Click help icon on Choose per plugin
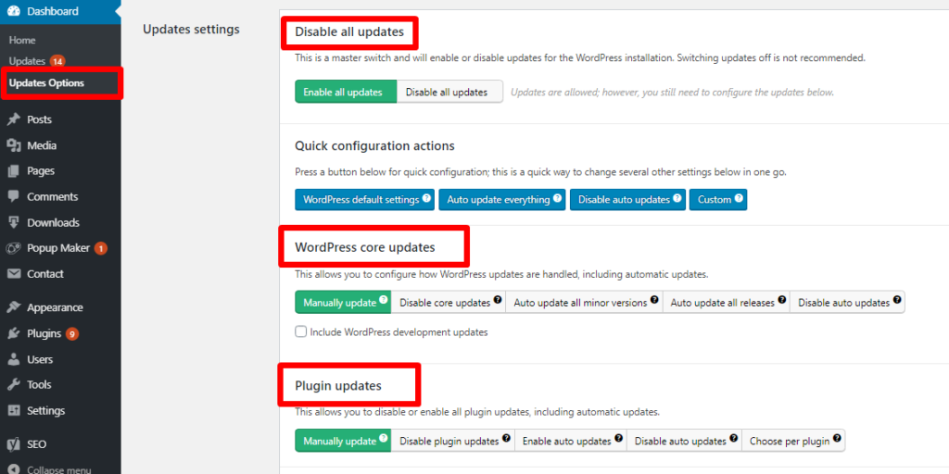Image resolution: width=949 pixels, height=474 pixels. pos(837,438)
